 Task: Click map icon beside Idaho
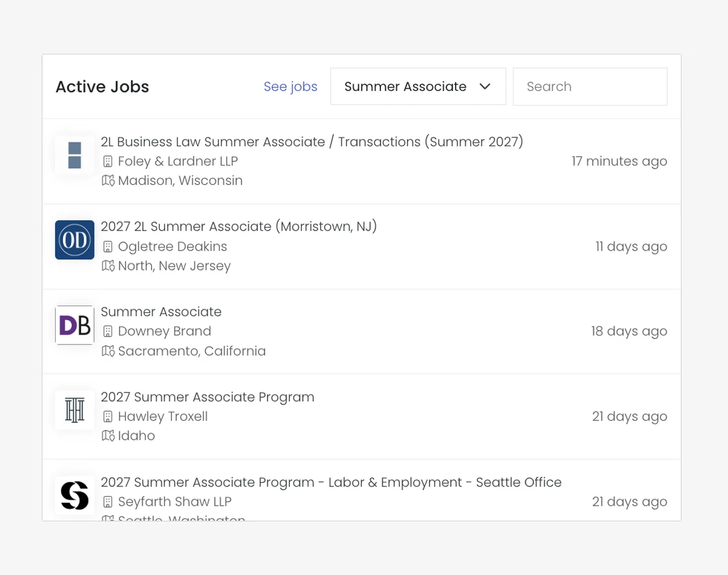tap(108, 435)
